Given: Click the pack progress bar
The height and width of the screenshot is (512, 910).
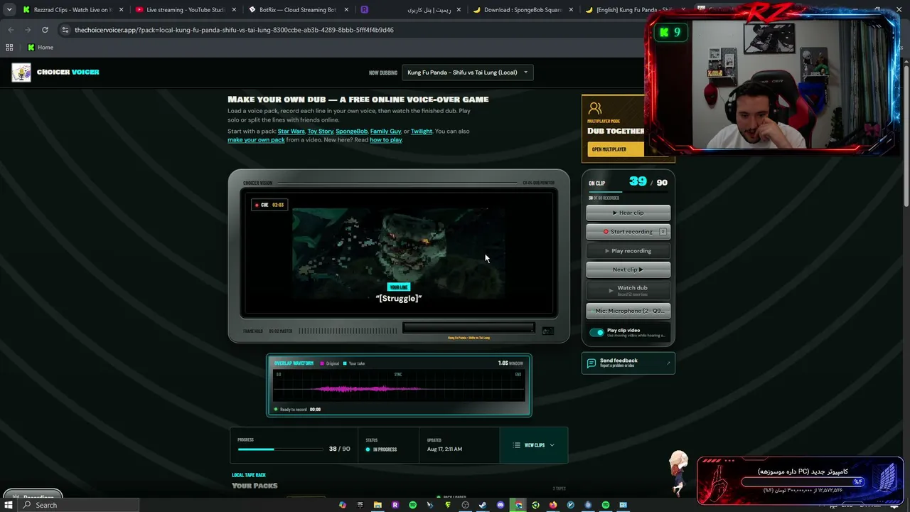Looking at the screenshot, I should click(280, 449).
